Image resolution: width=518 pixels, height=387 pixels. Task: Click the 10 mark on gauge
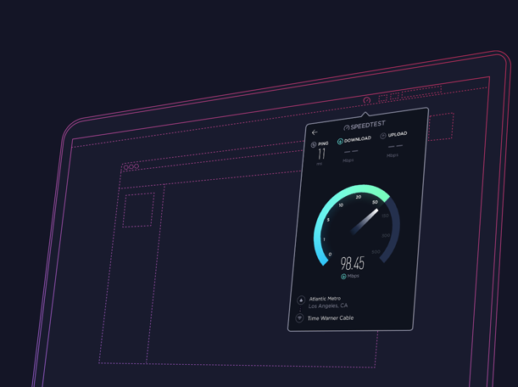tap(341, 205)
